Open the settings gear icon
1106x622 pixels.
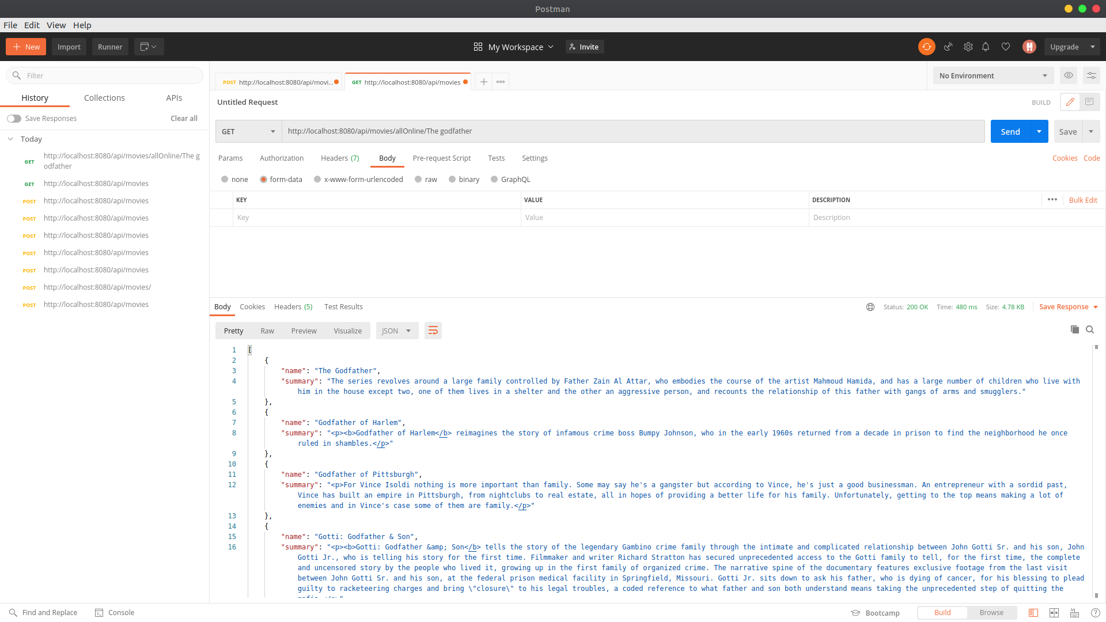pyautogui.click(x=968, y=47)
